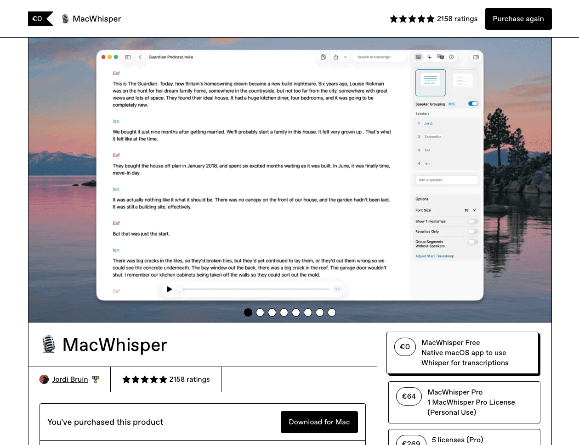Click Jordi Bruin's avatar picture
579x445 pixels.
pos(44,379)
